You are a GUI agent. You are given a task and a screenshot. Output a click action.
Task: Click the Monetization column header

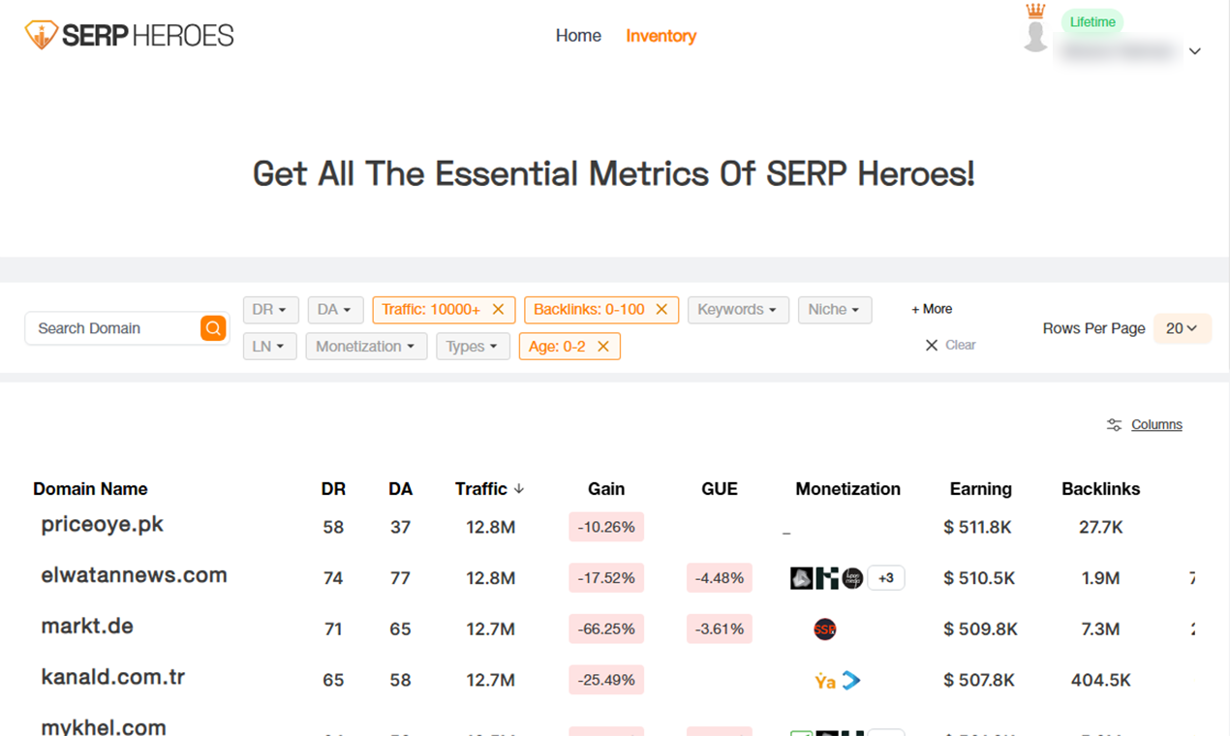point(847,489)
